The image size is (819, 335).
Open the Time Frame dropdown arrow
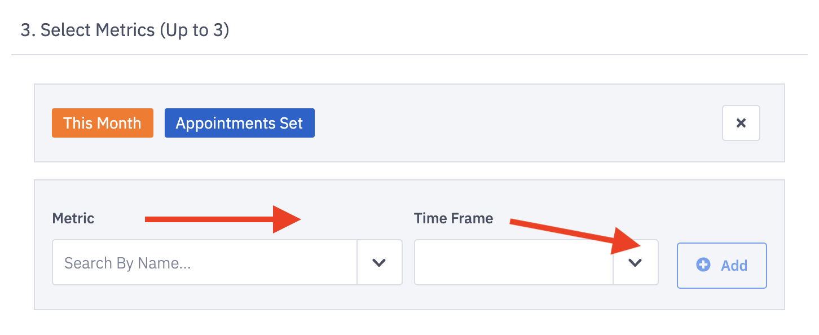tap(635, 263)
